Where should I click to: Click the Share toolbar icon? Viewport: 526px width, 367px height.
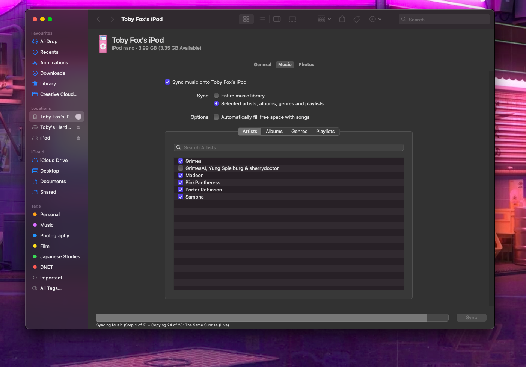342,19
